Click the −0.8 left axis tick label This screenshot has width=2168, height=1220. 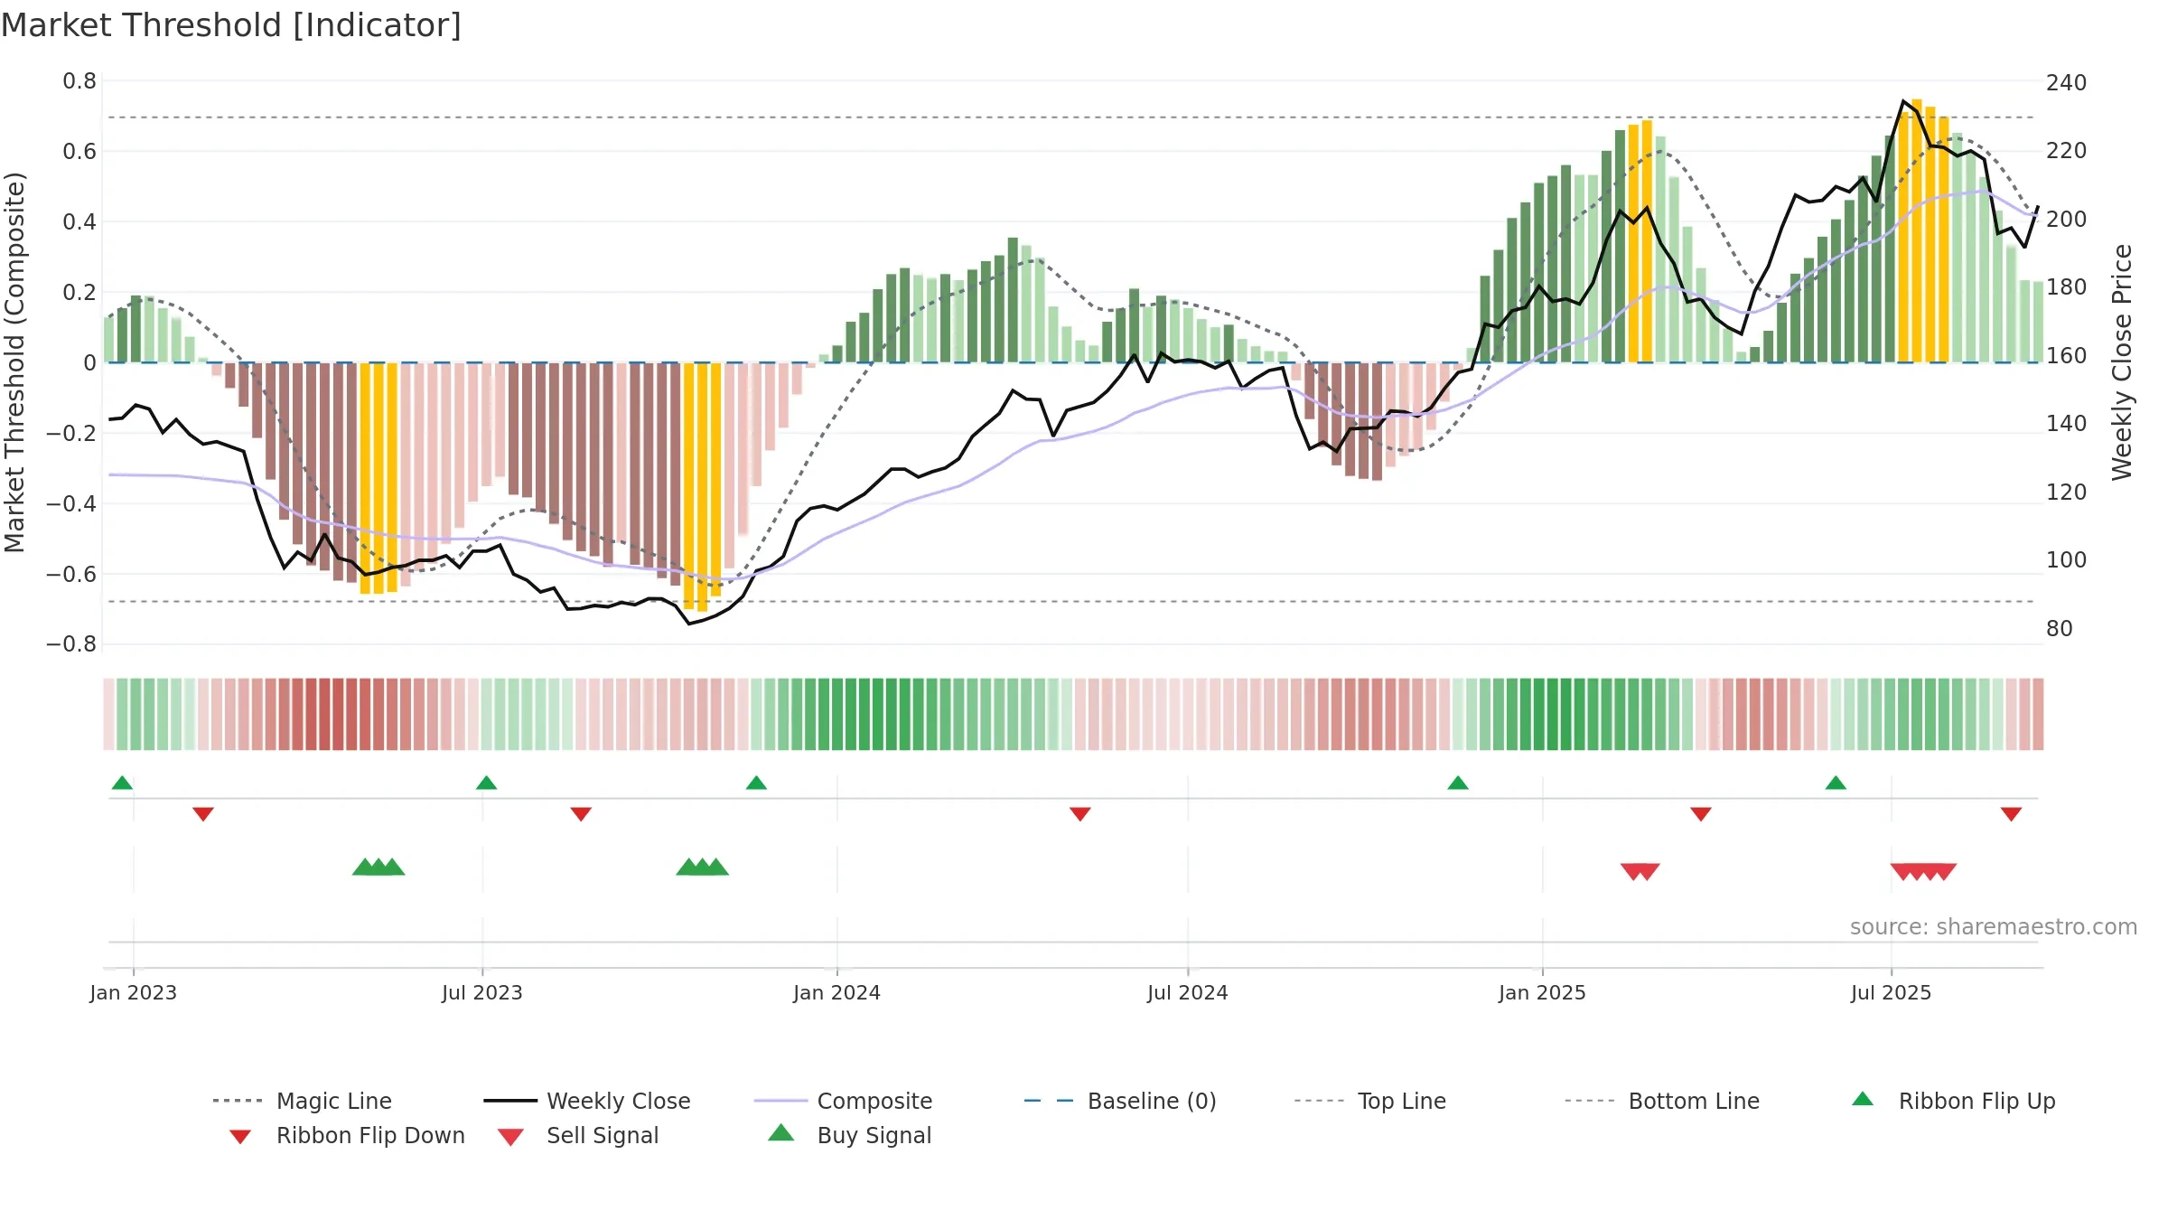pos(71,644)
